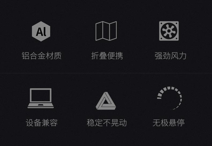Click the Penrose triangle icon

106,101
